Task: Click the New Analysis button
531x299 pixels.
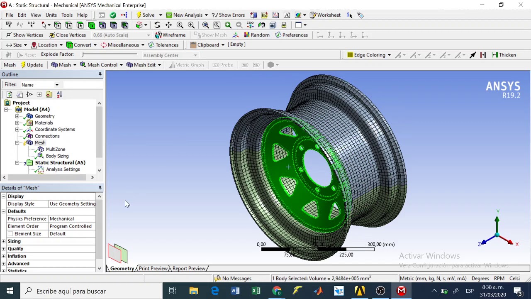Action: pos(187,15)
